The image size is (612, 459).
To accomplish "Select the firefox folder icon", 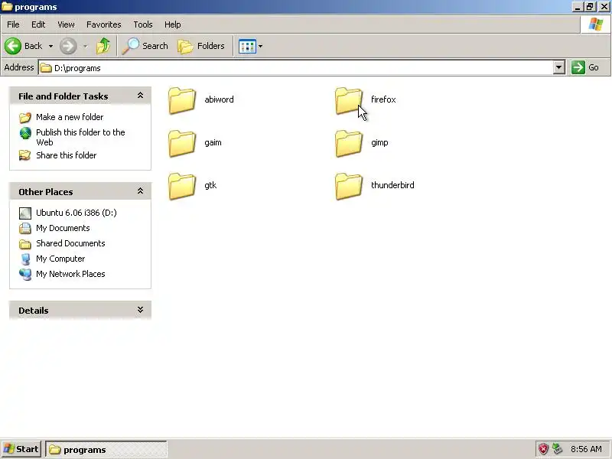I will coord(349,101).
